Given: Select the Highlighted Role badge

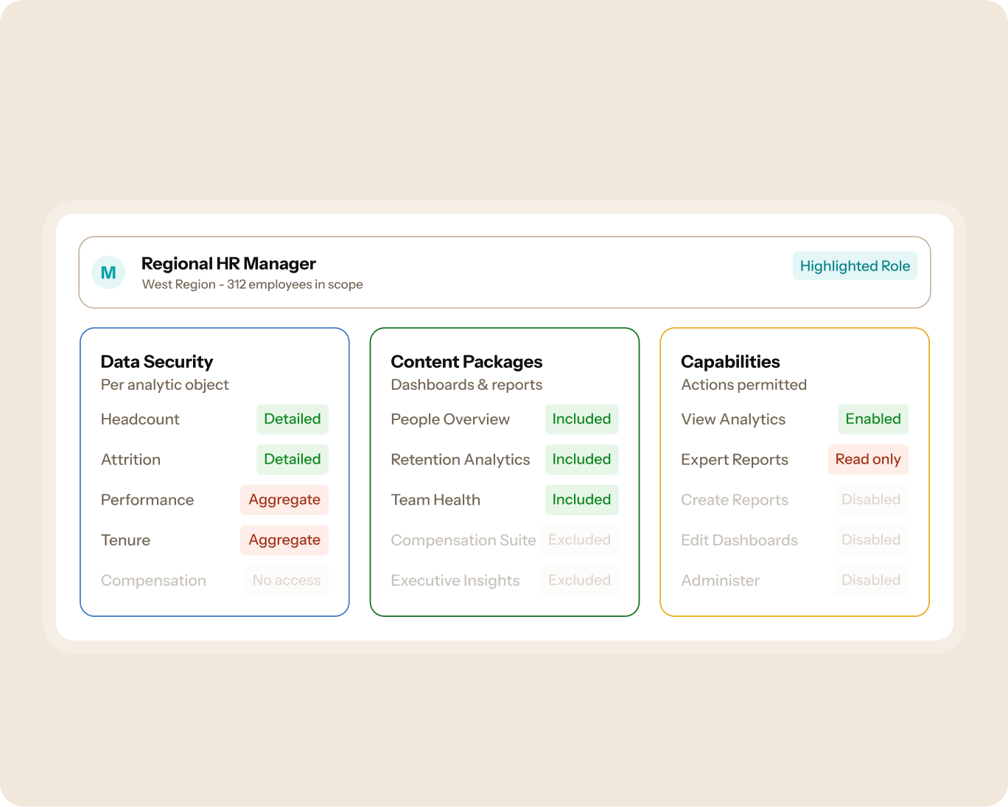Looking at the screenshot, I should click(x=855, y=266).
